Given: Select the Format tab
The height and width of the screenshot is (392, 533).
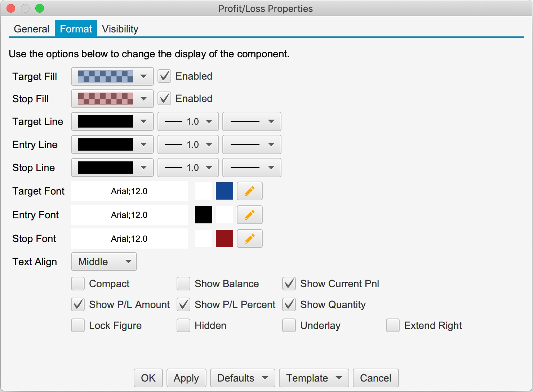Looking at the screenshot, I should pos(76,29).
